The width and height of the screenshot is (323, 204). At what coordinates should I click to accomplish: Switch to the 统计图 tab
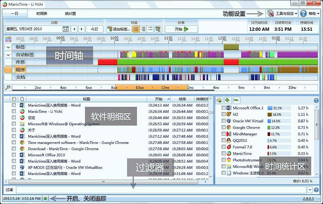tap(71, 14)
